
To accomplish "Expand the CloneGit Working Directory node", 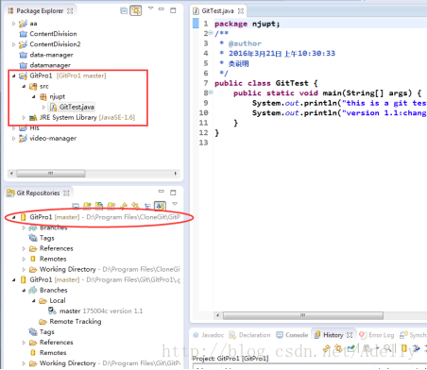I will (x=24, y=269).
